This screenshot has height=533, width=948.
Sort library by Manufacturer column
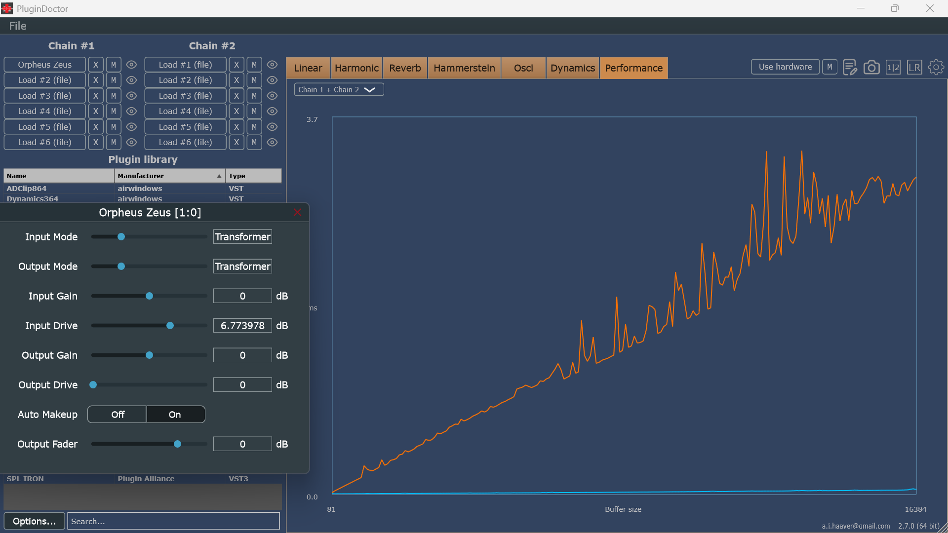(x=170, y=176)
